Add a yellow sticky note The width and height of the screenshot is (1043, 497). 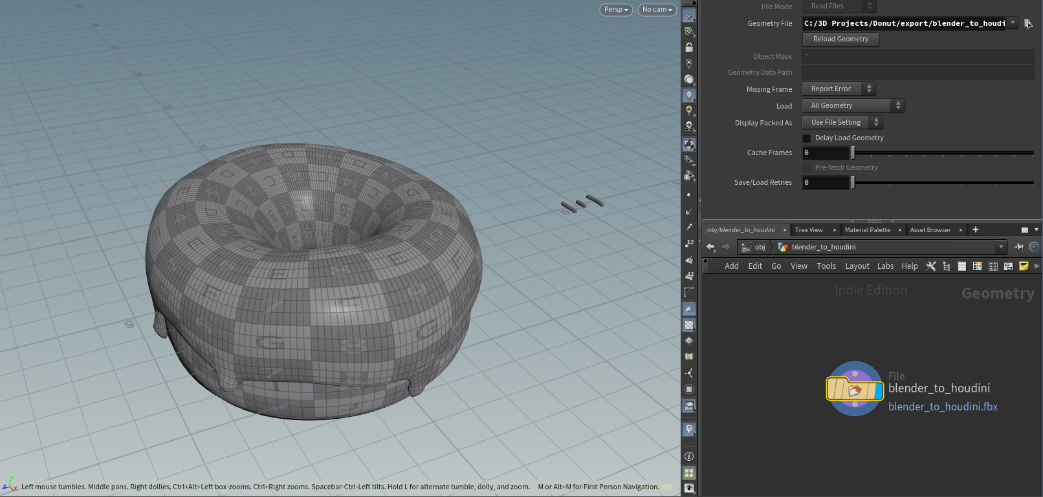pos(1024,266)
